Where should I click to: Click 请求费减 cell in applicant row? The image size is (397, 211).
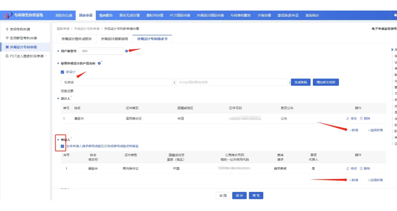pyautogui.click(x=280, y=168)
